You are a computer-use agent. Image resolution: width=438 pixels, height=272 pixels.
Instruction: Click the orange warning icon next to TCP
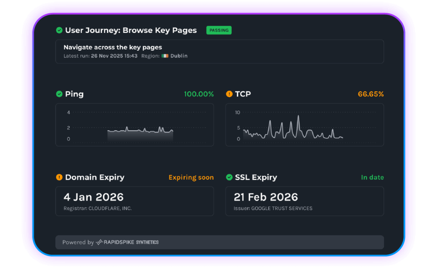click(x=229, y=94)
